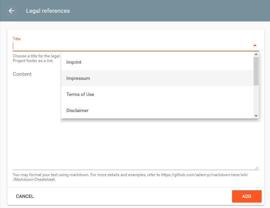Focus the Title input field
Viewport: 270px width, 208px height.
click(131, 46)
